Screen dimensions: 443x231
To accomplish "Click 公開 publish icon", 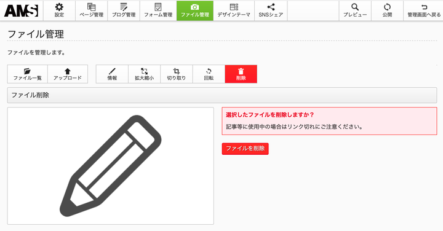I will (388, 10).
